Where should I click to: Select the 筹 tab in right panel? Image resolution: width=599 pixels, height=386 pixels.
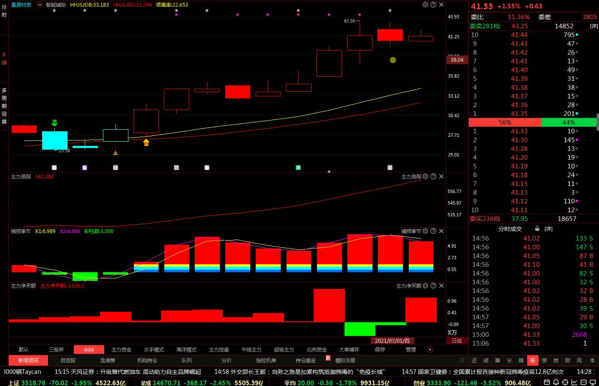point(498,360)
